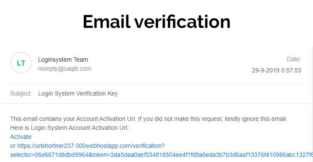Click the vertical scrollbar at the email's right edge
The width and height of the screenshot is (313, 162).
312,104
